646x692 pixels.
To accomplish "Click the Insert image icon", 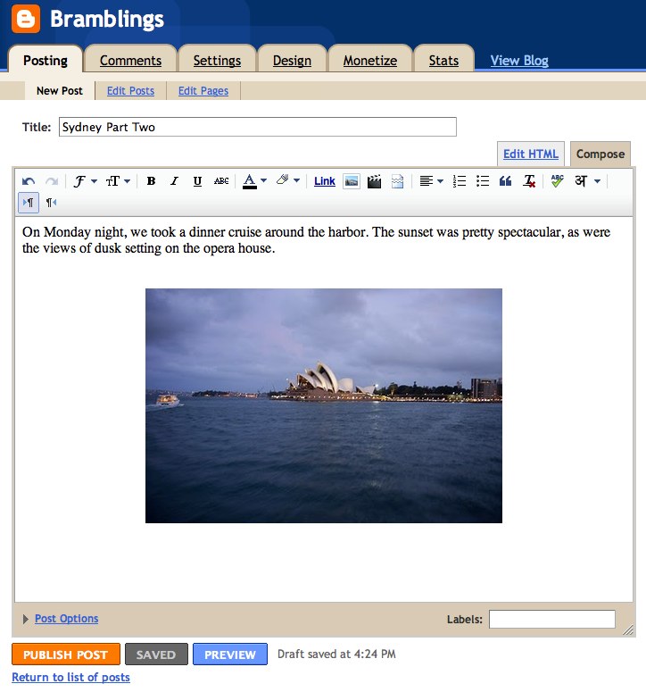I will tap(352, 181).
